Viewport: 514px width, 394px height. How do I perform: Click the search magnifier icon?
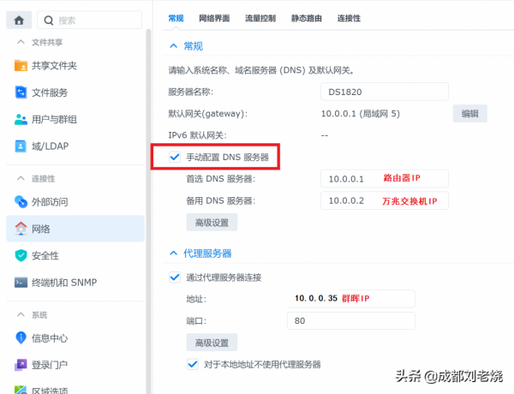[49, 21]
